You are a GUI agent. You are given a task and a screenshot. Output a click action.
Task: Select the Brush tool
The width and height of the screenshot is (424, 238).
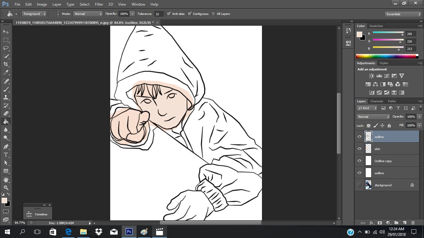tap(6, 89)
